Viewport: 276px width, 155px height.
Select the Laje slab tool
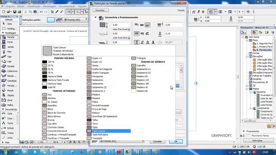click(x=9, y=62)
